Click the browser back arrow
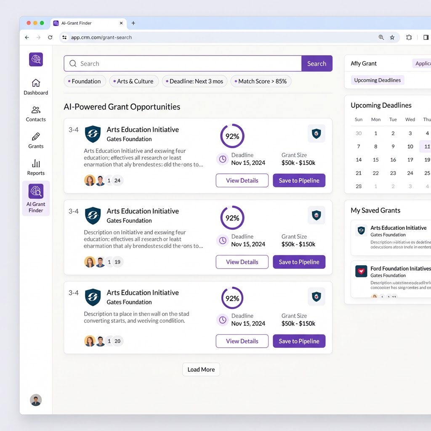 click(x=27, y=37)
